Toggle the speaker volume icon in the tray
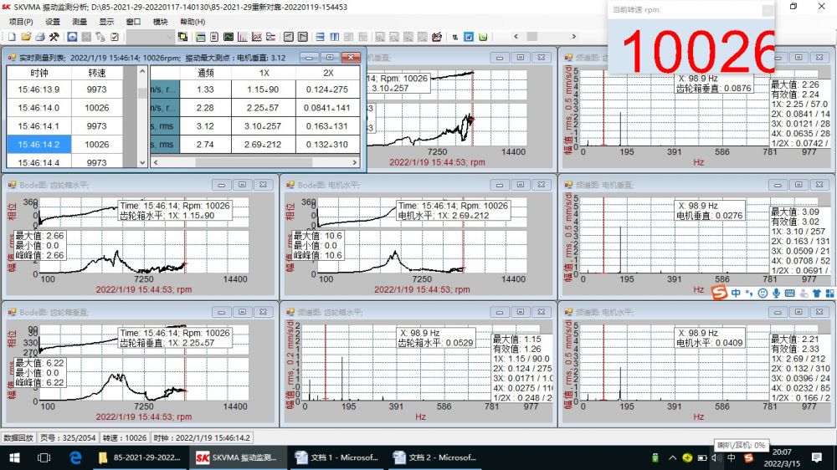Screen dimensions: 837x470 [x=716, y=457]
